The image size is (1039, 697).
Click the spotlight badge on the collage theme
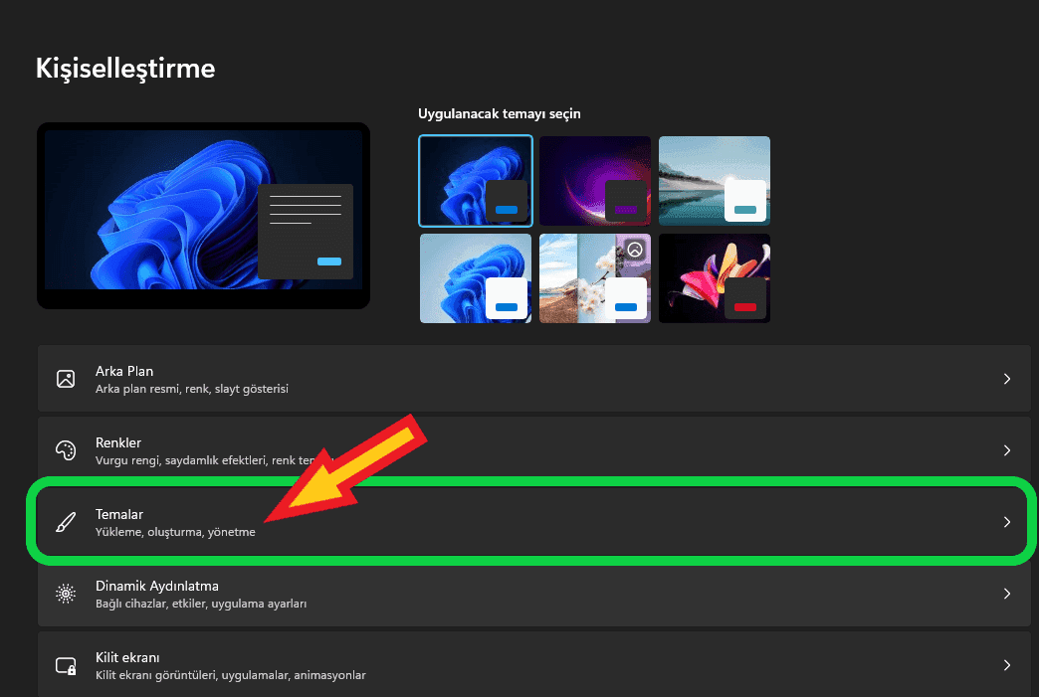pyautogui.click(x=635, y=250)
